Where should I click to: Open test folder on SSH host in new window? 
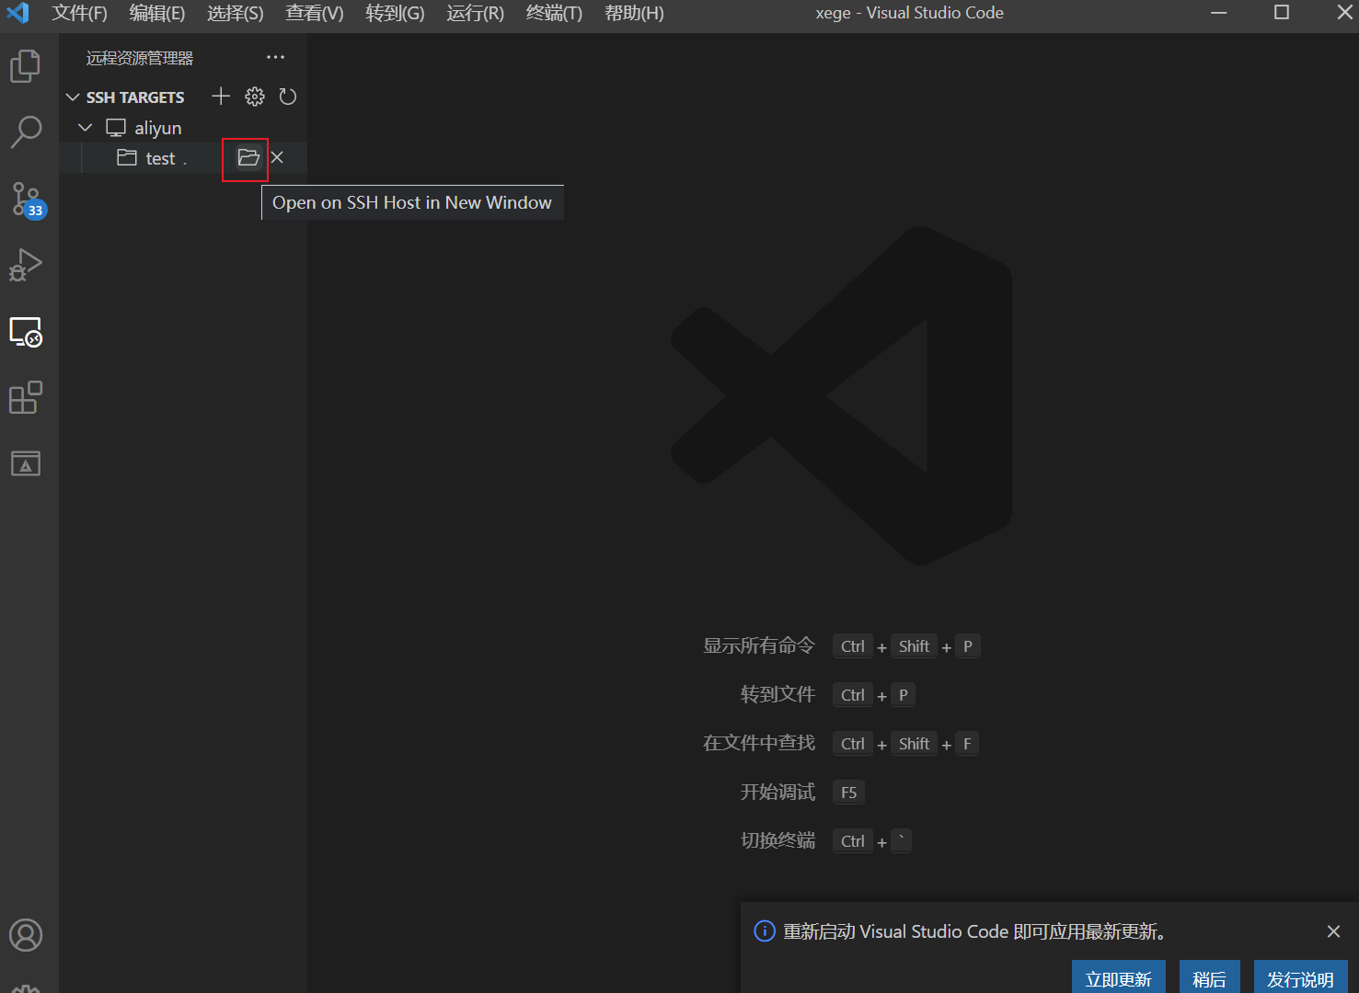[x=248, y=157]
